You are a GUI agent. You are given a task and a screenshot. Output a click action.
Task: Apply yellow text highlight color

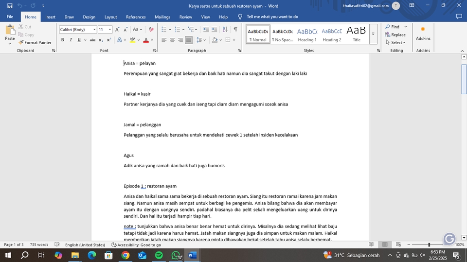point(133,40)
